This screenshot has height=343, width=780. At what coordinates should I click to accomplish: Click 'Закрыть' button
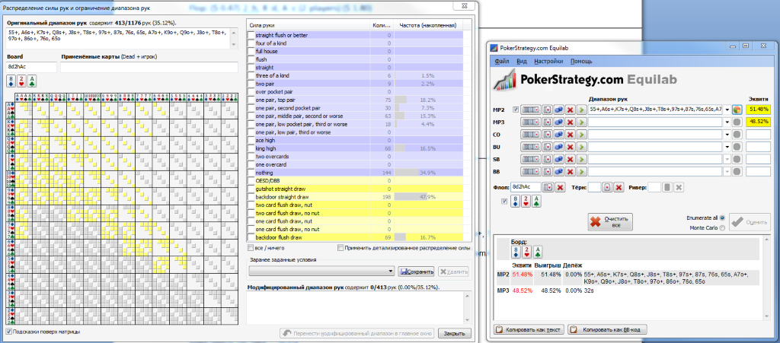coord(455,333)
